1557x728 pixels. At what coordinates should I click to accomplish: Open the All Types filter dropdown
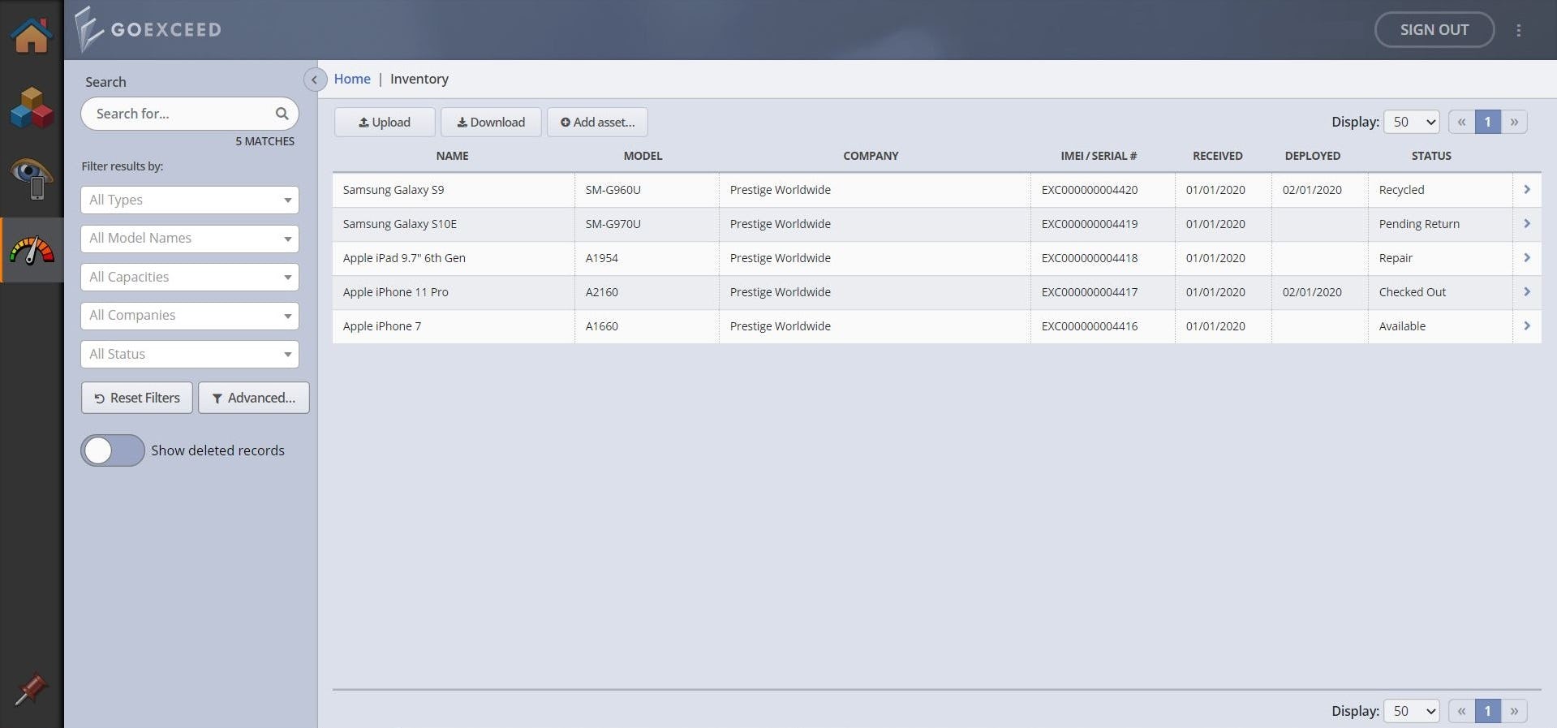pyautogui.click(x=190, y=200)
